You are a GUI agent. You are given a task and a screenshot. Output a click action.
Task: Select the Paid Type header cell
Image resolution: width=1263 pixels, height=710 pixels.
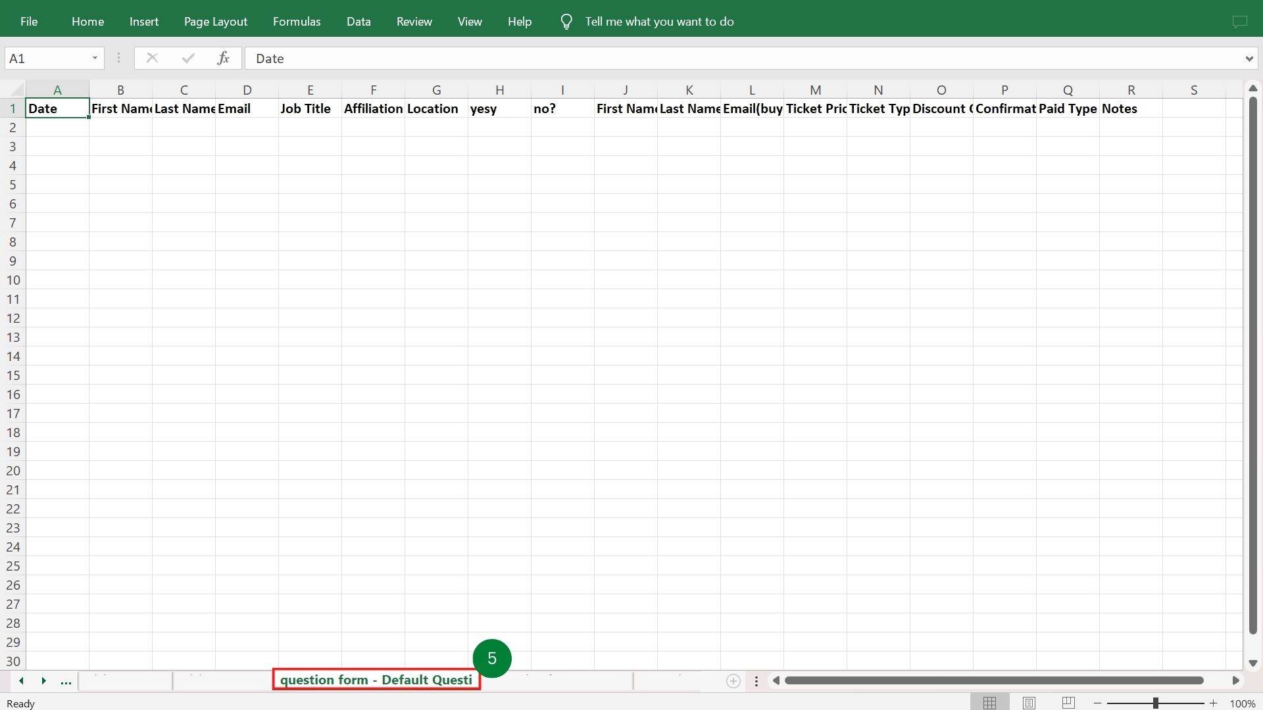coord(1068,108)
